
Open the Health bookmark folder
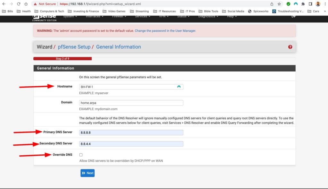(x=24, y=11)
